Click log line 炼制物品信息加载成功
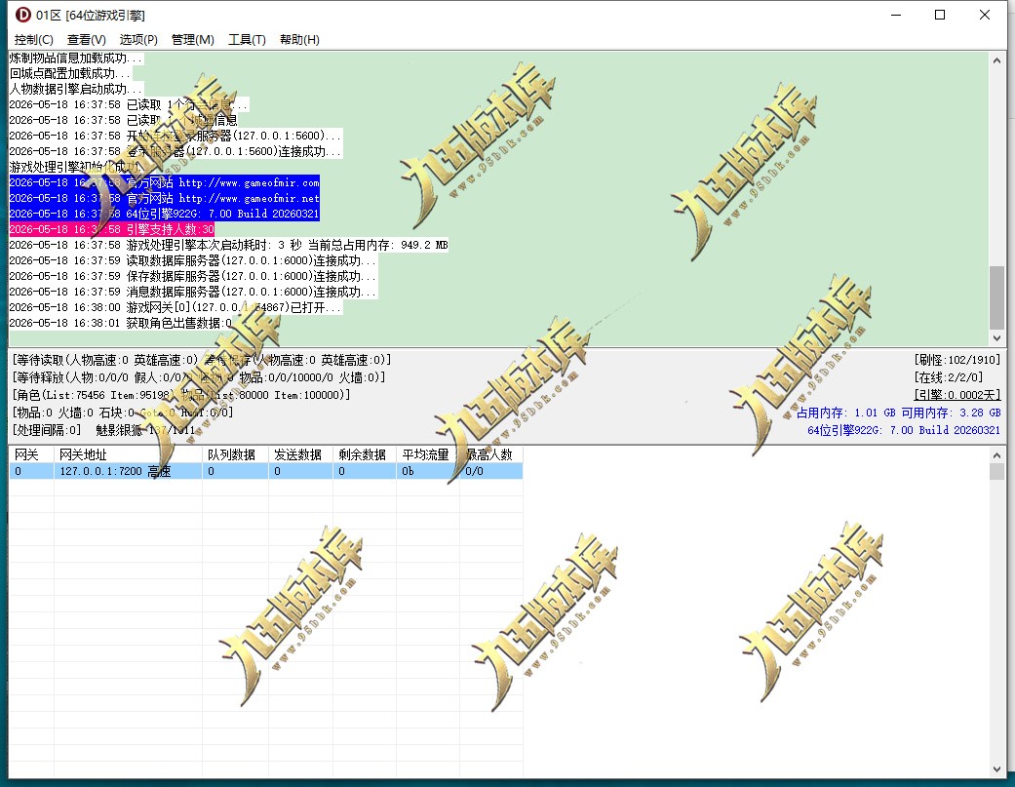This screenshot has width=1015, height=787. pos(76,58)
